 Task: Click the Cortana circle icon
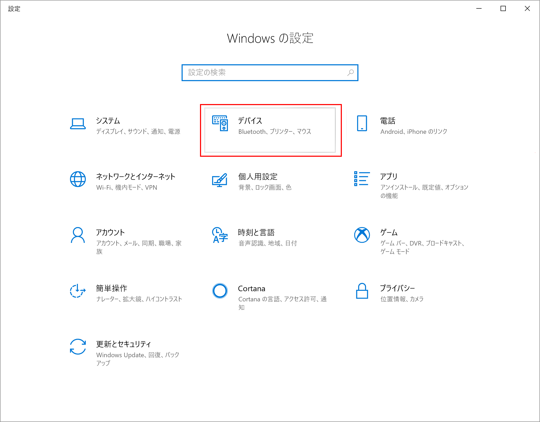tap(220, 291)
